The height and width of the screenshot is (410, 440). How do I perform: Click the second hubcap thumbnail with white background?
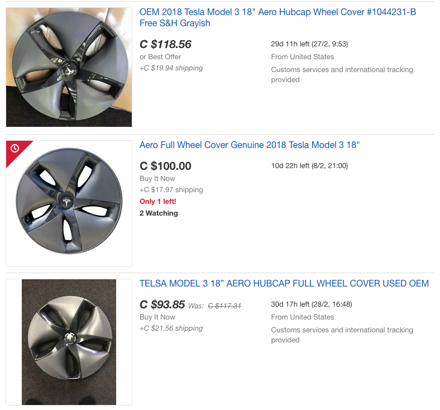pos(69,203)
